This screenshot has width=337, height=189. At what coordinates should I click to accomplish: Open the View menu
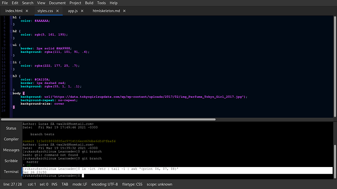41,3
